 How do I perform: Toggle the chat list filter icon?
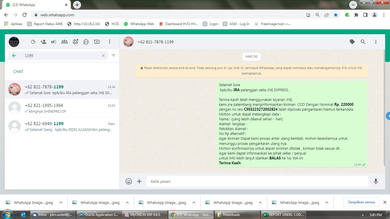114,56
